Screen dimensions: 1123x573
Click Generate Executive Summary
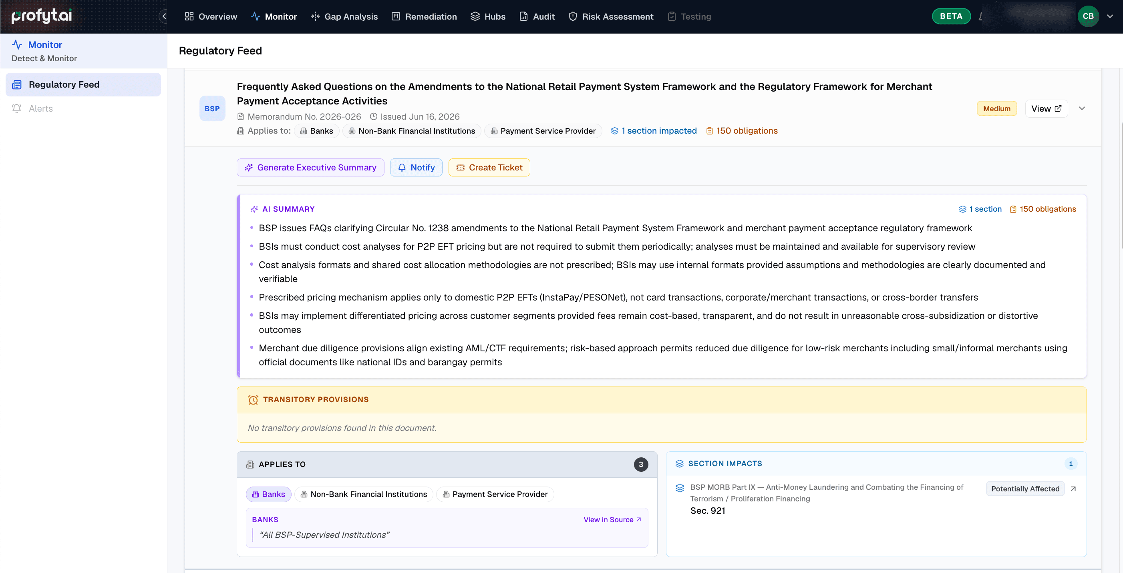[x=310, y=168]
